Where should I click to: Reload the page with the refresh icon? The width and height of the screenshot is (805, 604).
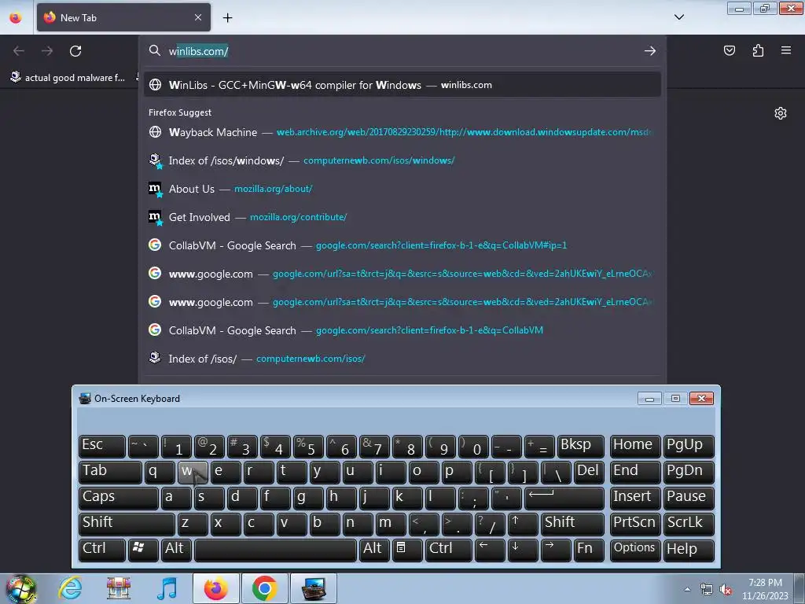click(x=75, y=51)
